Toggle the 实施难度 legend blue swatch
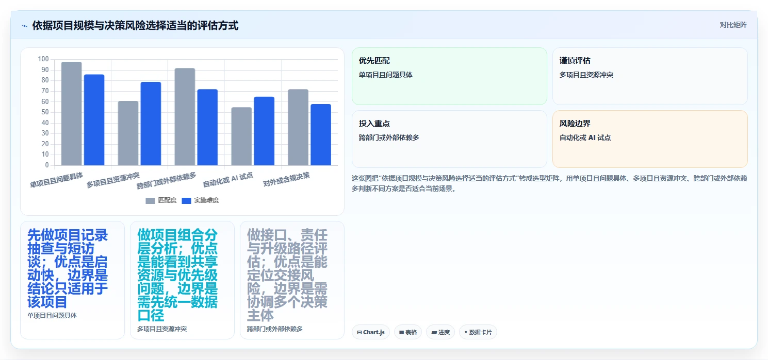This screenshot has width=768, height=360. coord(187,200)
